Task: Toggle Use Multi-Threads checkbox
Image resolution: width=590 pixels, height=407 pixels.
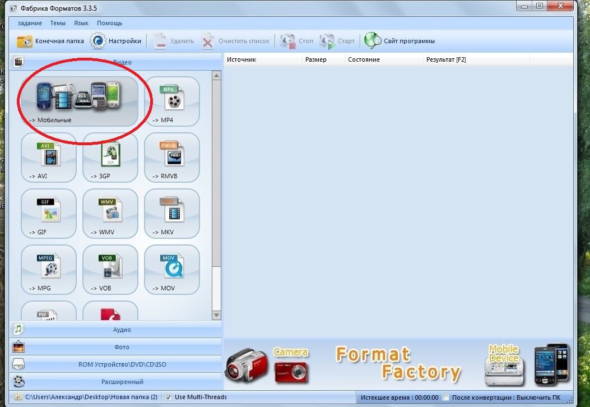Action: pos(169,397)
